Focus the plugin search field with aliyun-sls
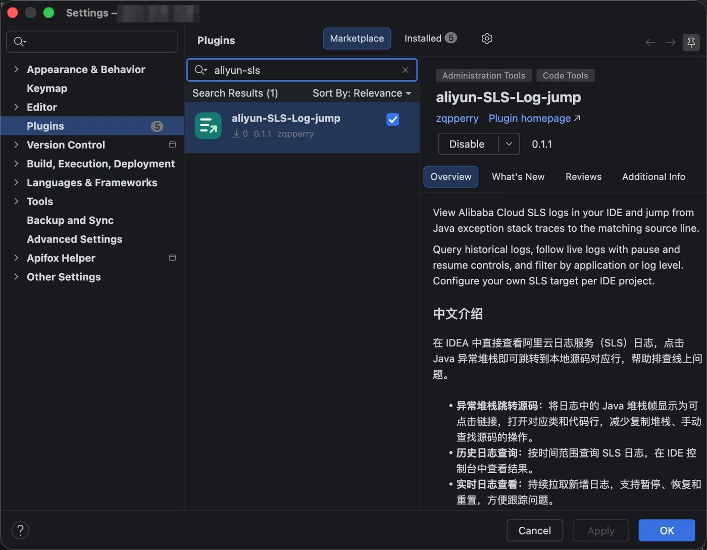This screenshot has height=550, width=707. (x=302, y=70)
